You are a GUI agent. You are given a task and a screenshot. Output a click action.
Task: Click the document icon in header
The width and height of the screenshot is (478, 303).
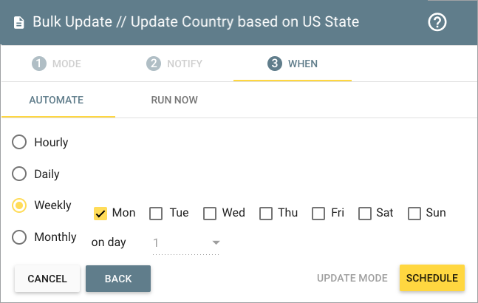coord(18,22)
